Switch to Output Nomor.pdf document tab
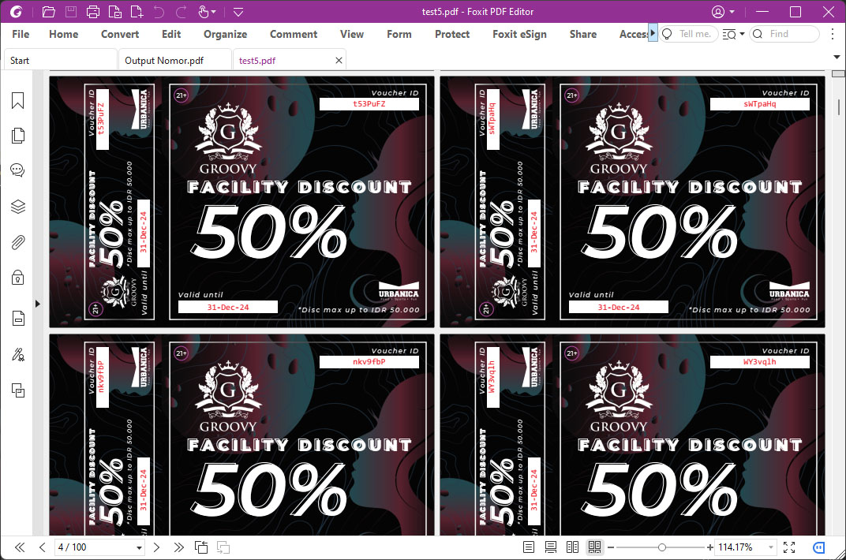The image size is (846, 560). 164,61
